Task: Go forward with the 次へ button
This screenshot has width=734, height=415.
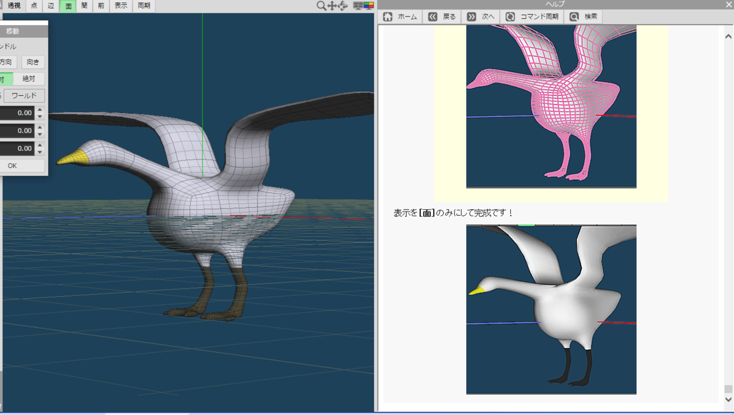Action: 481,17
